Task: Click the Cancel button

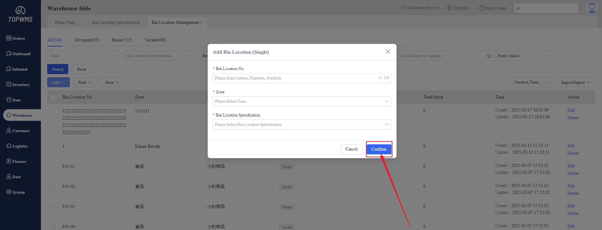Action: click(x=352, y=149)
